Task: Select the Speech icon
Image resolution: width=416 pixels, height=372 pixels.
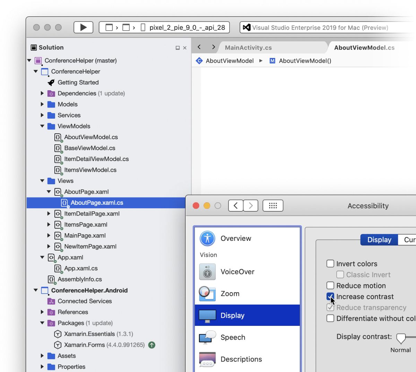Action: point(207,337)
